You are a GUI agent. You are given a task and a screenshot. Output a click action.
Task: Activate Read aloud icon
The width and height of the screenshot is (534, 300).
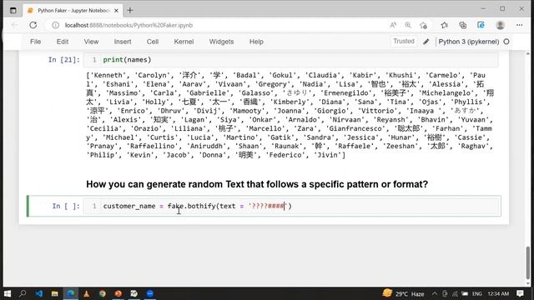(393, 25)
